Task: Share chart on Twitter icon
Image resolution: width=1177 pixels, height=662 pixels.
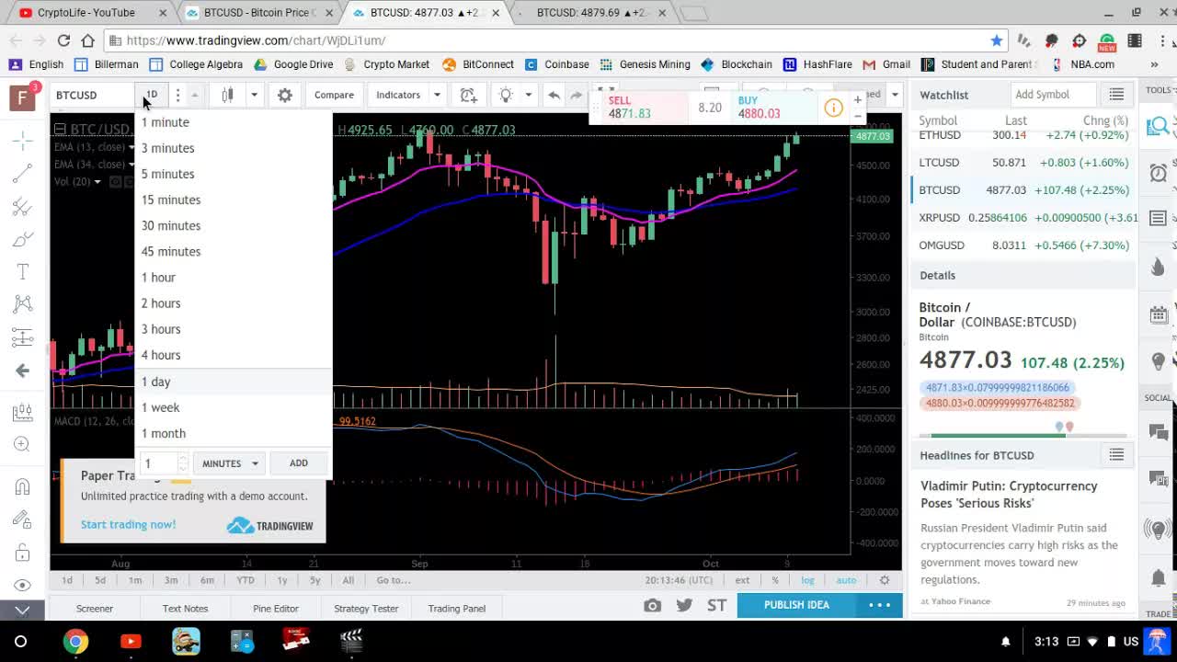Action: (x=684, y=605)
